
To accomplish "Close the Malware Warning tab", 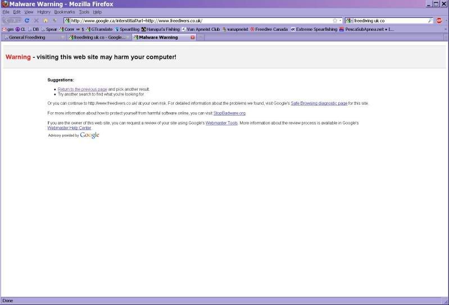I will [x=192, y=38].
